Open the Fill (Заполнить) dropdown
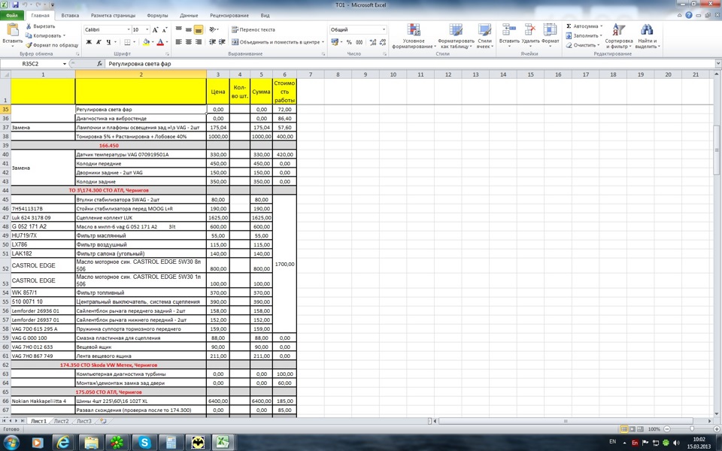Image resolution: width=722 pixels, height=451 pixels. click(584, 35)
